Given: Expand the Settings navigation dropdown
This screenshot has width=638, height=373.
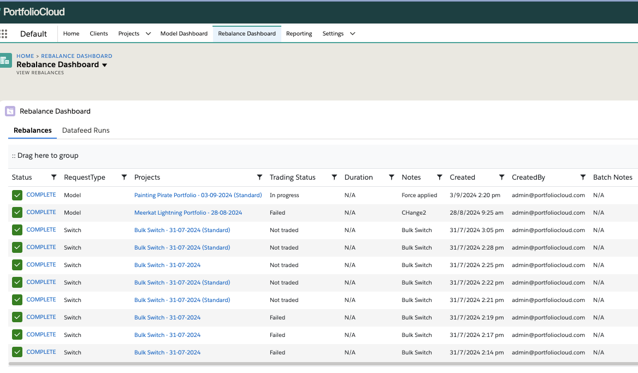Looking at the screenshot, I should 352,33.
